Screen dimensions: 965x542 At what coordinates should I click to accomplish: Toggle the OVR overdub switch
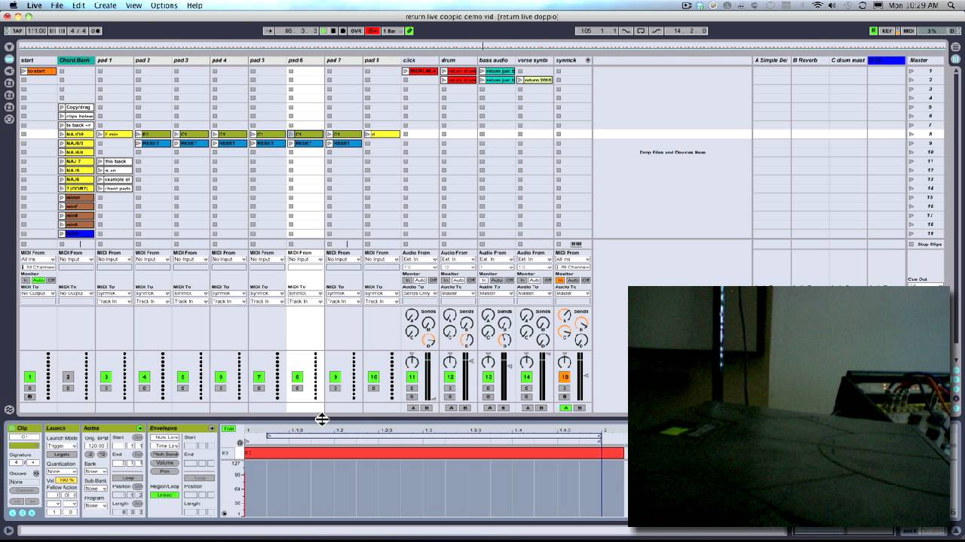point(357,31)
